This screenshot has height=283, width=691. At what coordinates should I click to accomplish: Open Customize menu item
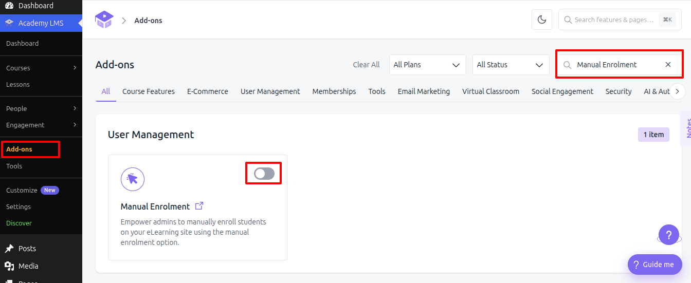point(22,190)
